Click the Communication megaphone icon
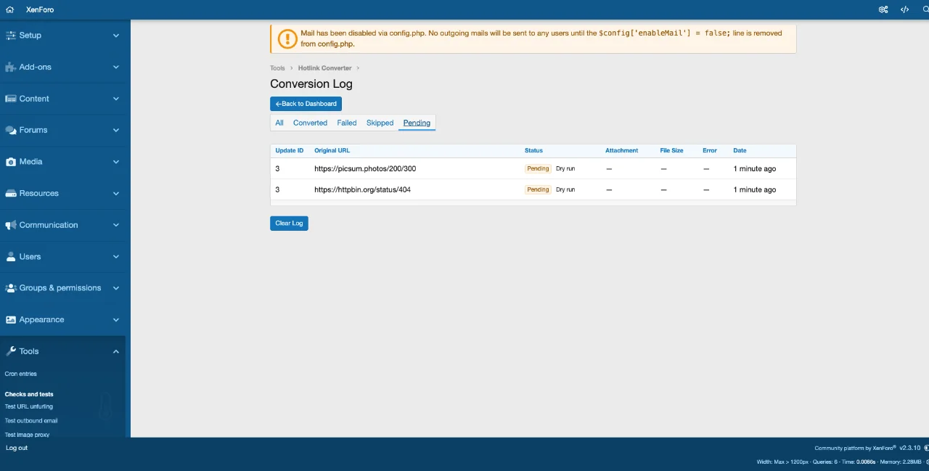The height and width of the screenshot is (471, 929). (x=11, y=225)
